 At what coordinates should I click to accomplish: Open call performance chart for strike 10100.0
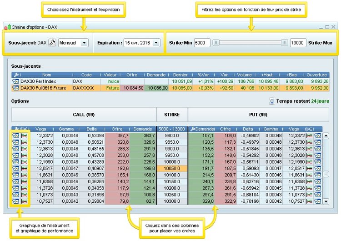click(x=24, y=175)
